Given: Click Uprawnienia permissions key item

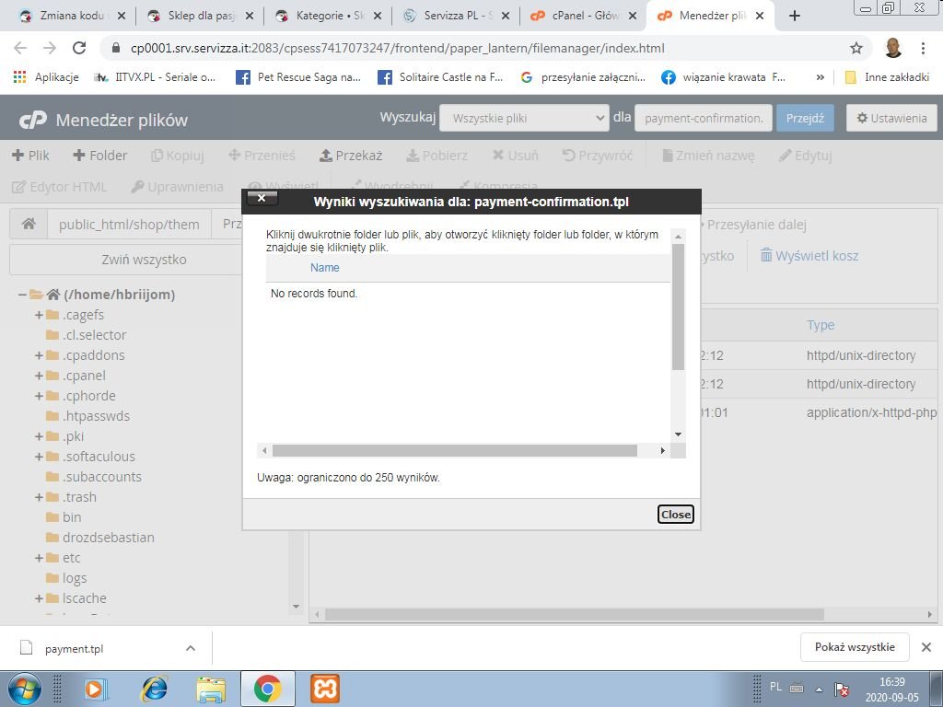Looking at the screenshot, I should click(x=178, y=187).
